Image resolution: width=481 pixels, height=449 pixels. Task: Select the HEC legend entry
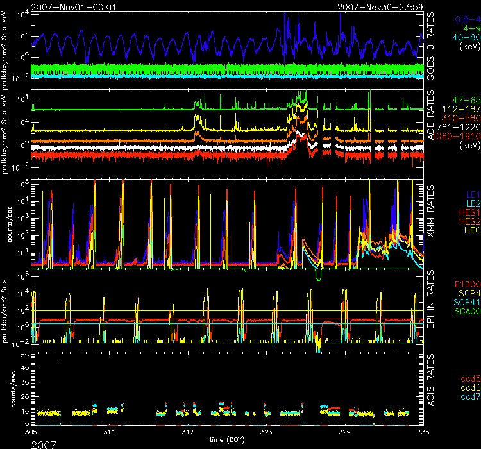pyautogui.click(x=473, y=230)
